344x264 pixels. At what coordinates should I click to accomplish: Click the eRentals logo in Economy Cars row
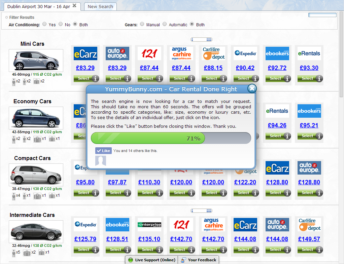pyautogui.click(x=277, y=111)
